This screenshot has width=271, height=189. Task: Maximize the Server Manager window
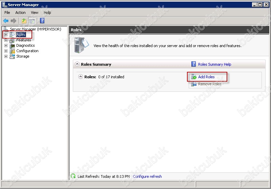click(x=260, y=5)
